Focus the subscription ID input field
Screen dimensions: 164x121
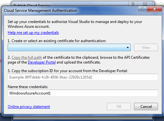click(83, 77)
